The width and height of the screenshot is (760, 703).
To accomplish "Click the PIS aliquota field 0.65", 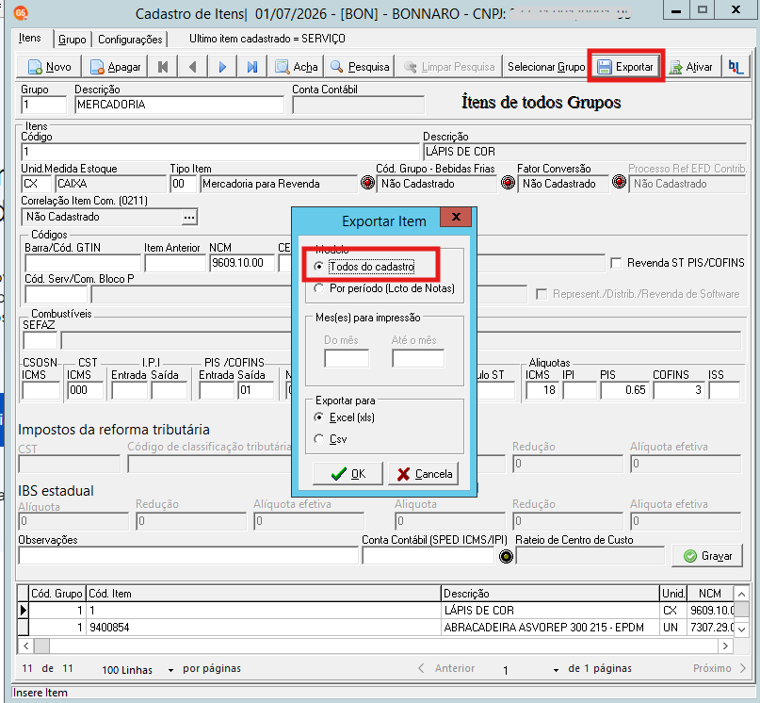I will click(623, 390).
